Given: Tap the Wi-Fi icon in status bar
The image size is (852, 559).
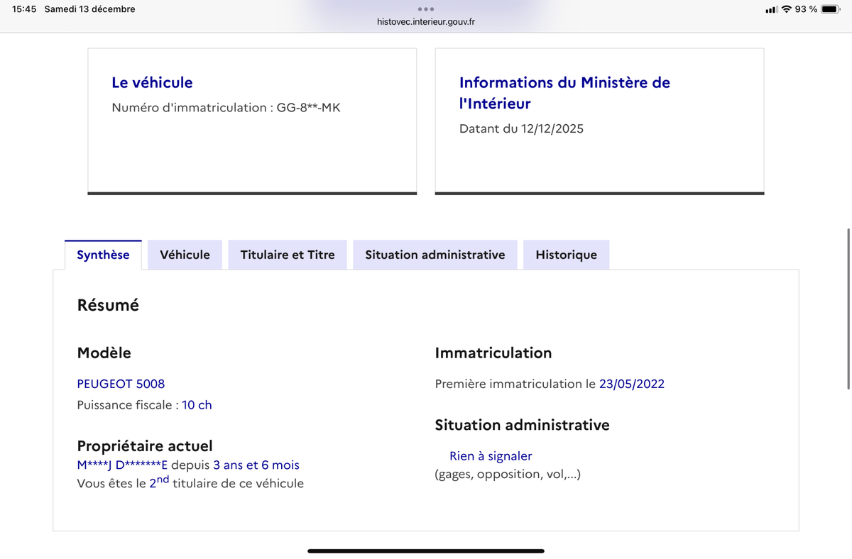Looking at the screenshot, I should pyautogui.click(x=787, y=9).
